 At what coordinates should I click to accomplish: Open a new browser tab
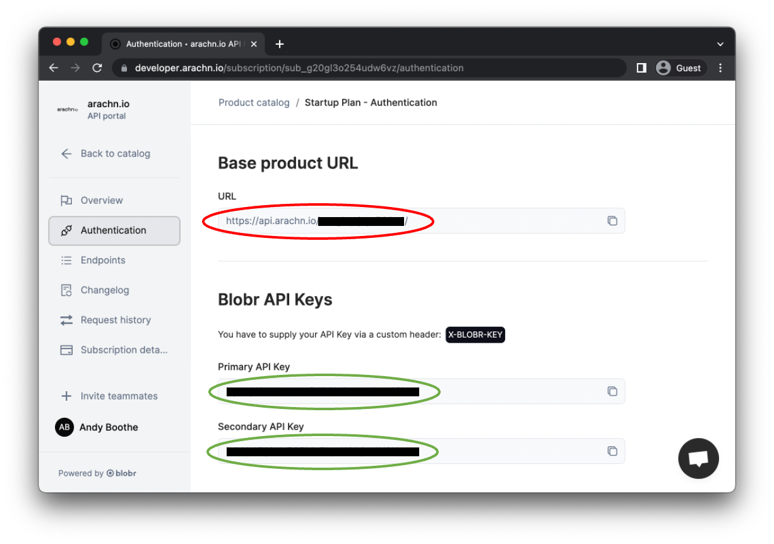click(x=279, y=44)
